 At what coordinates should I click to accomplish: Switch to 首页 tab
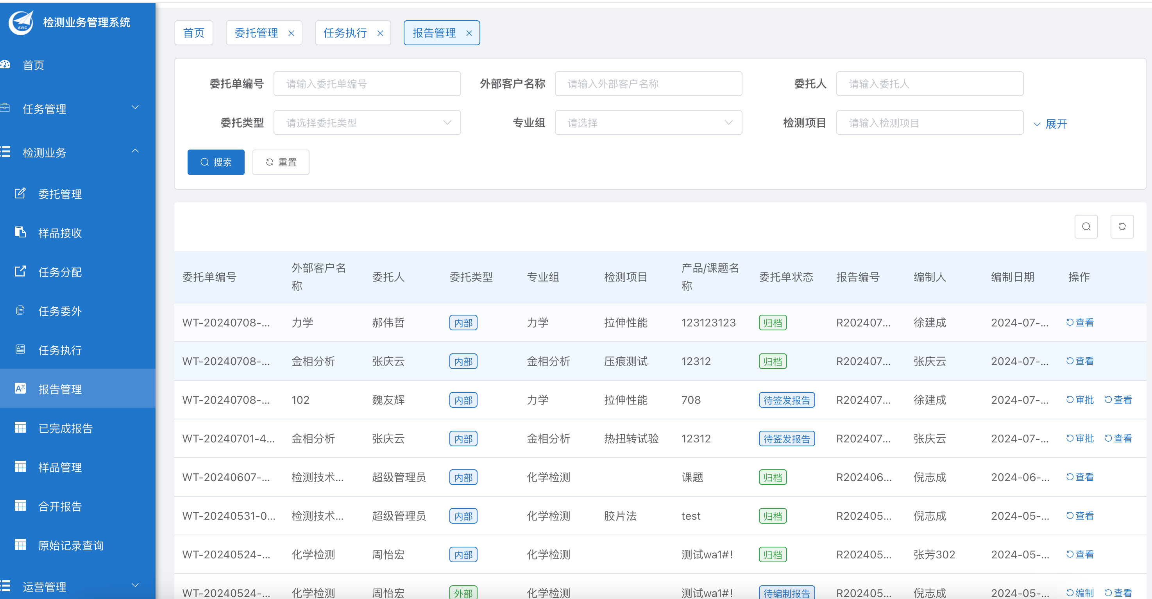click(x=194, y=33)
